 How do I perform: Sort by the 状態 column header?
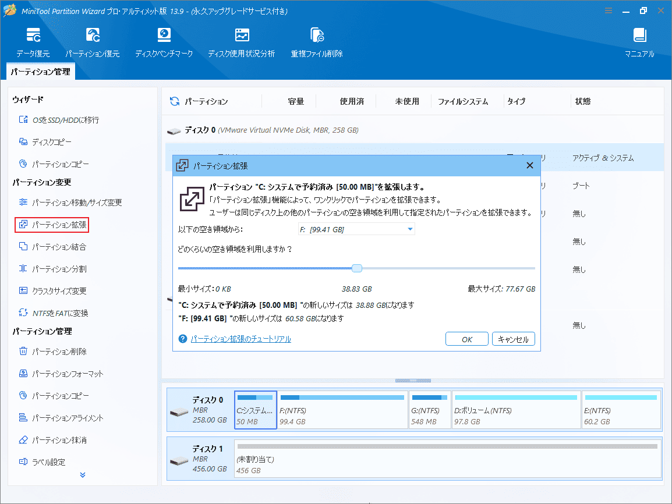pos(583,101)
